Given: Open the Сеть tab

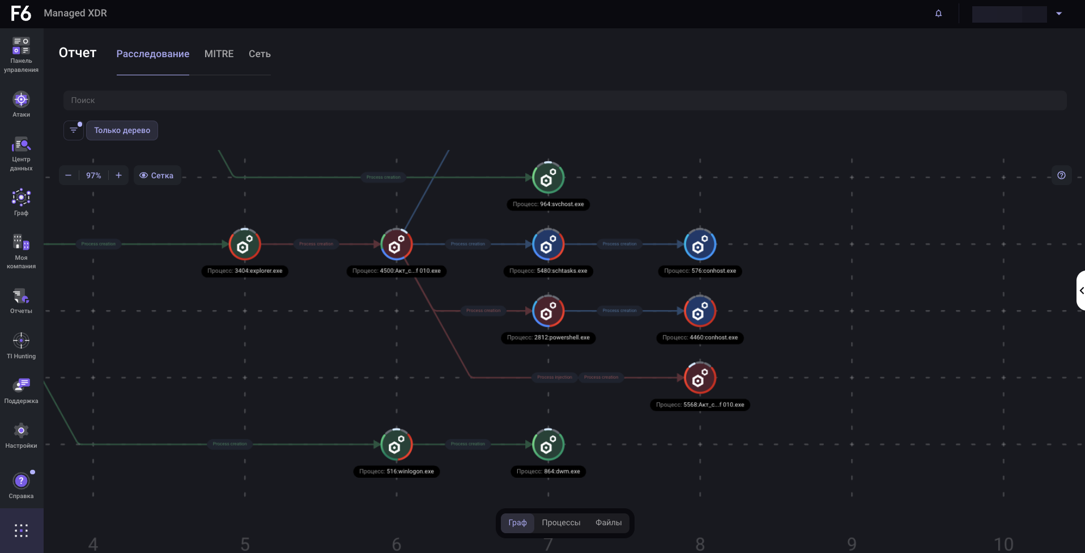Looking at the screenshot, I should tap(259, 54).
